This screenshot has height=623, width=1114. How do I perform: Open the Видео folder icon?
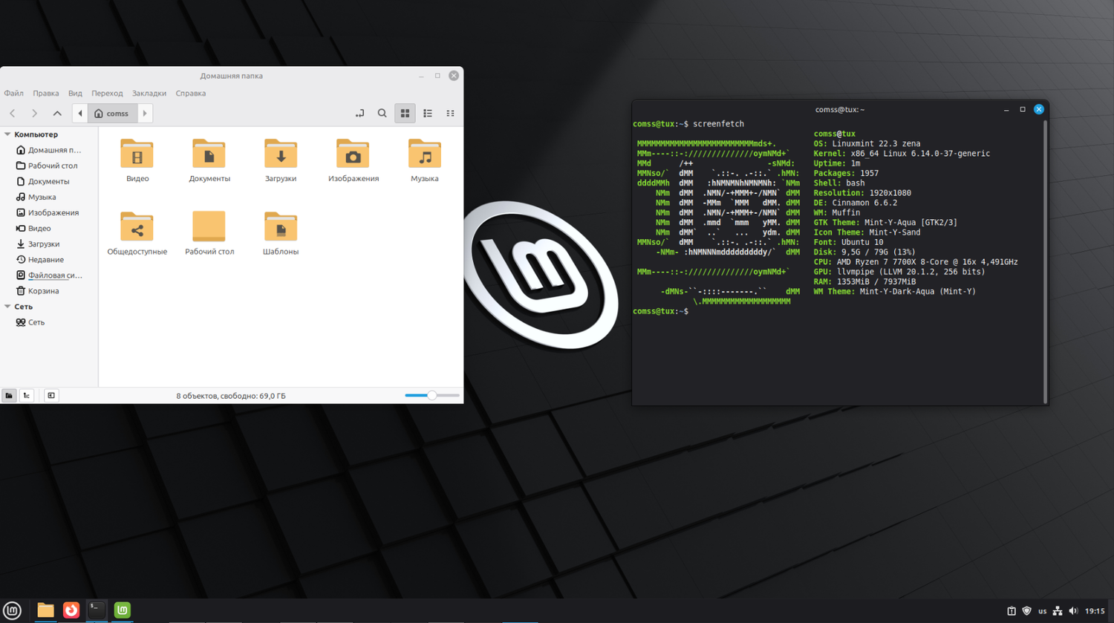pyautogui.click(x=137, y=154)
